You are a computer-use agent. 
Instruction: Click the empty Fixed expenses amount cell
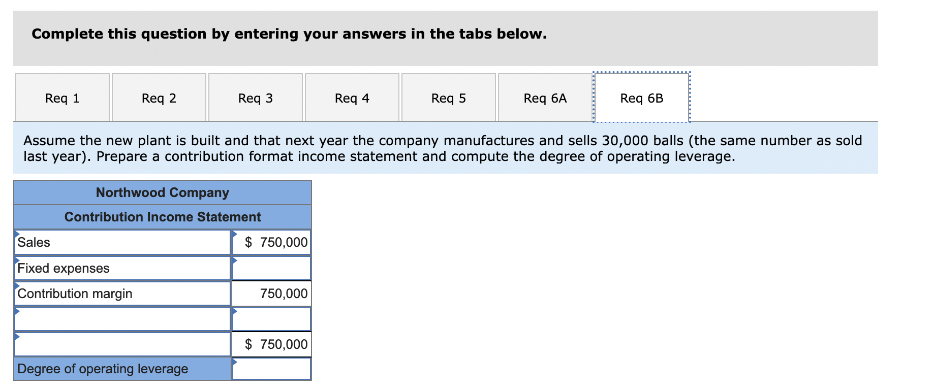click(x=272, y=268)
